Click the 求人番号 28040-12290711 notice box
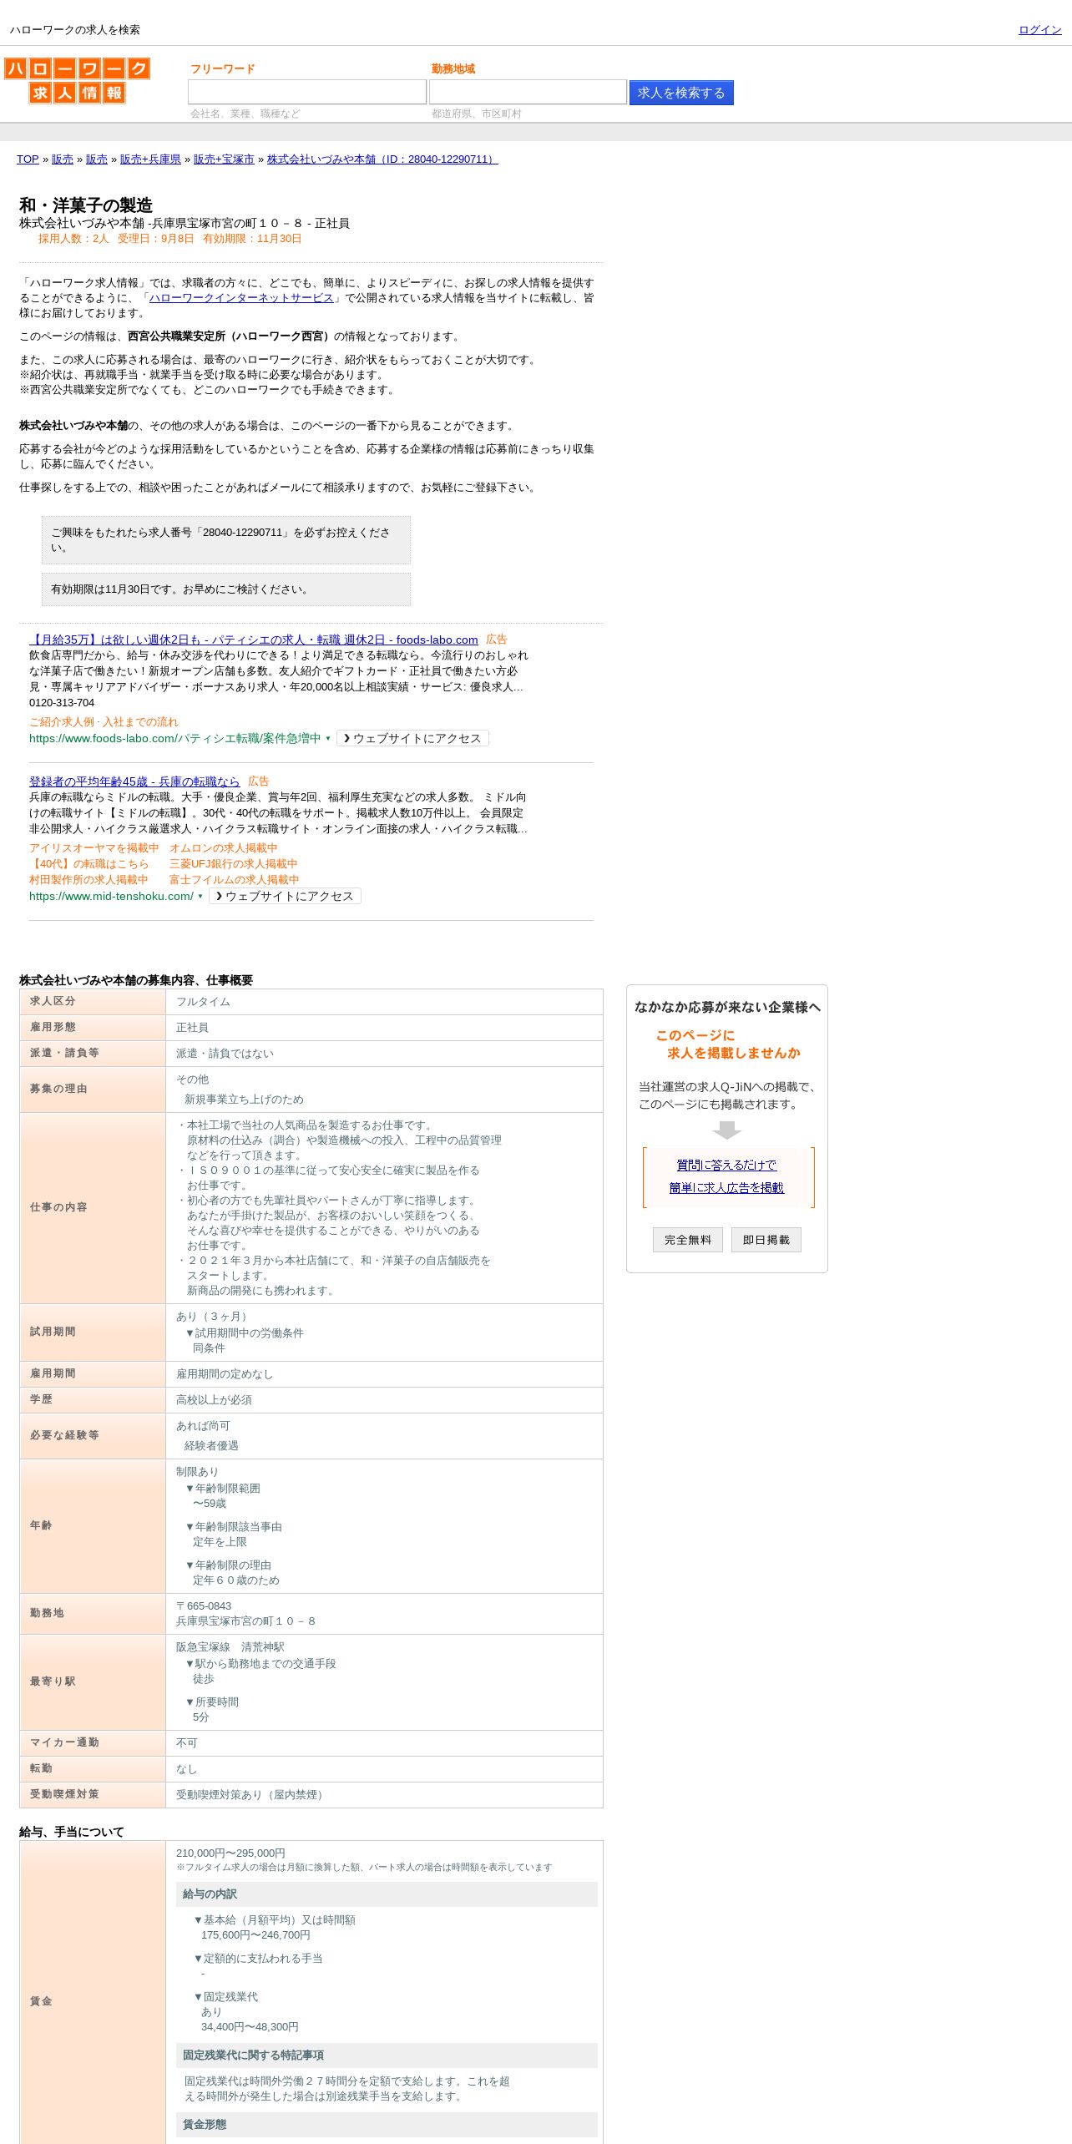The image size is (1072, 2144). (226, 540)
